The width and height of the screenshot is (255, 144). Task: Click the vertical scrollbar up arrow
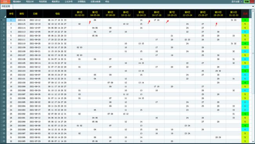click(x=253, y=11)
